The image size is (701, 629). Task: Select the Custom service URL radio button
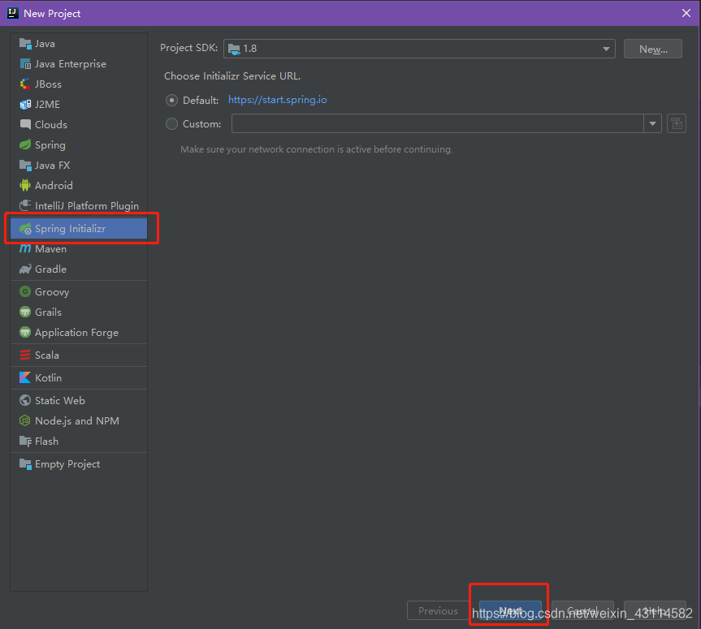171,123
